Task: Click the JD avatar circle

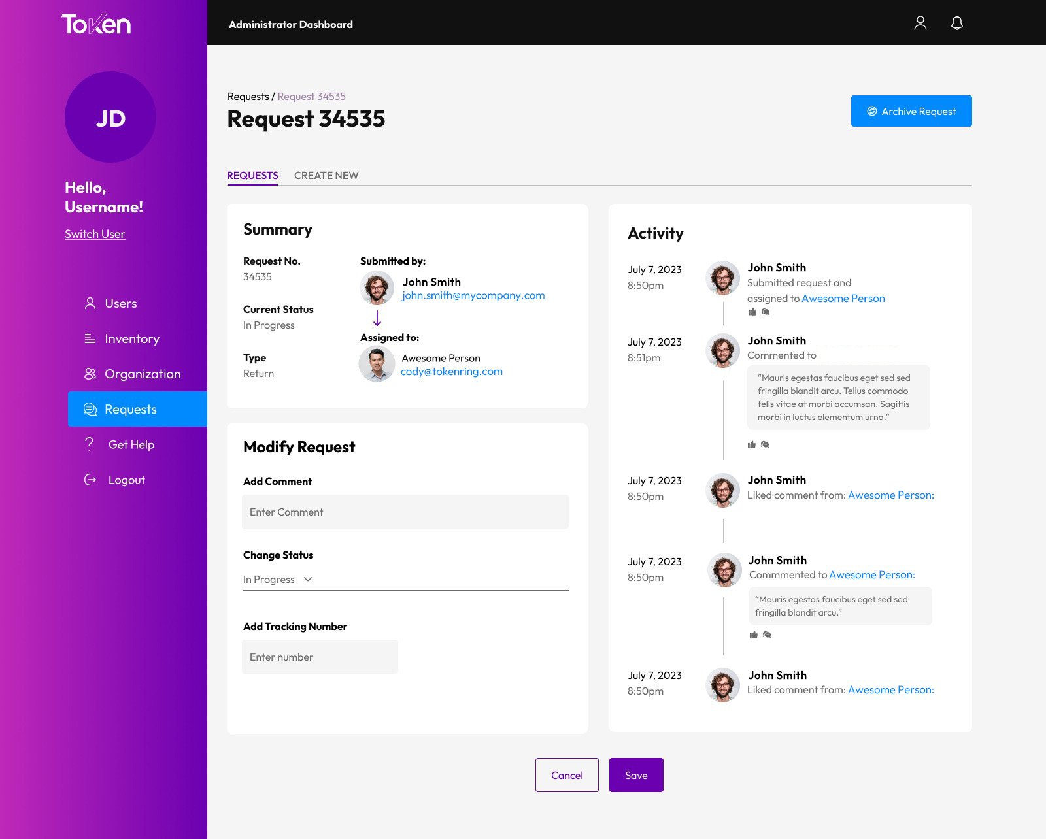Action: click(x=110, y=118)
